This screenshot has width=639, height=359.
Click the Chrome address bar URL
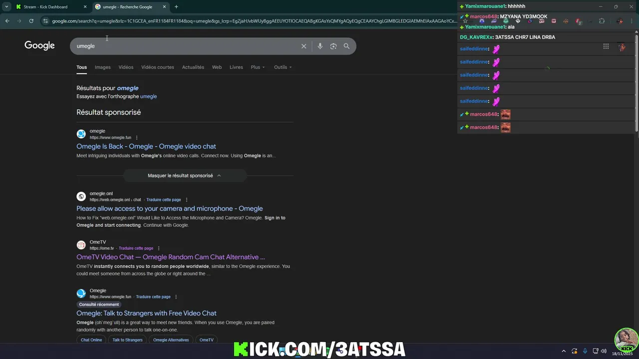pos(254,21)
